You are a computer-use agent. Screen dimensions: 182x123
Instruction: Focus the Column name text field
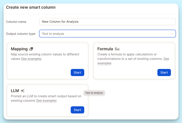(x=107, y=22)
